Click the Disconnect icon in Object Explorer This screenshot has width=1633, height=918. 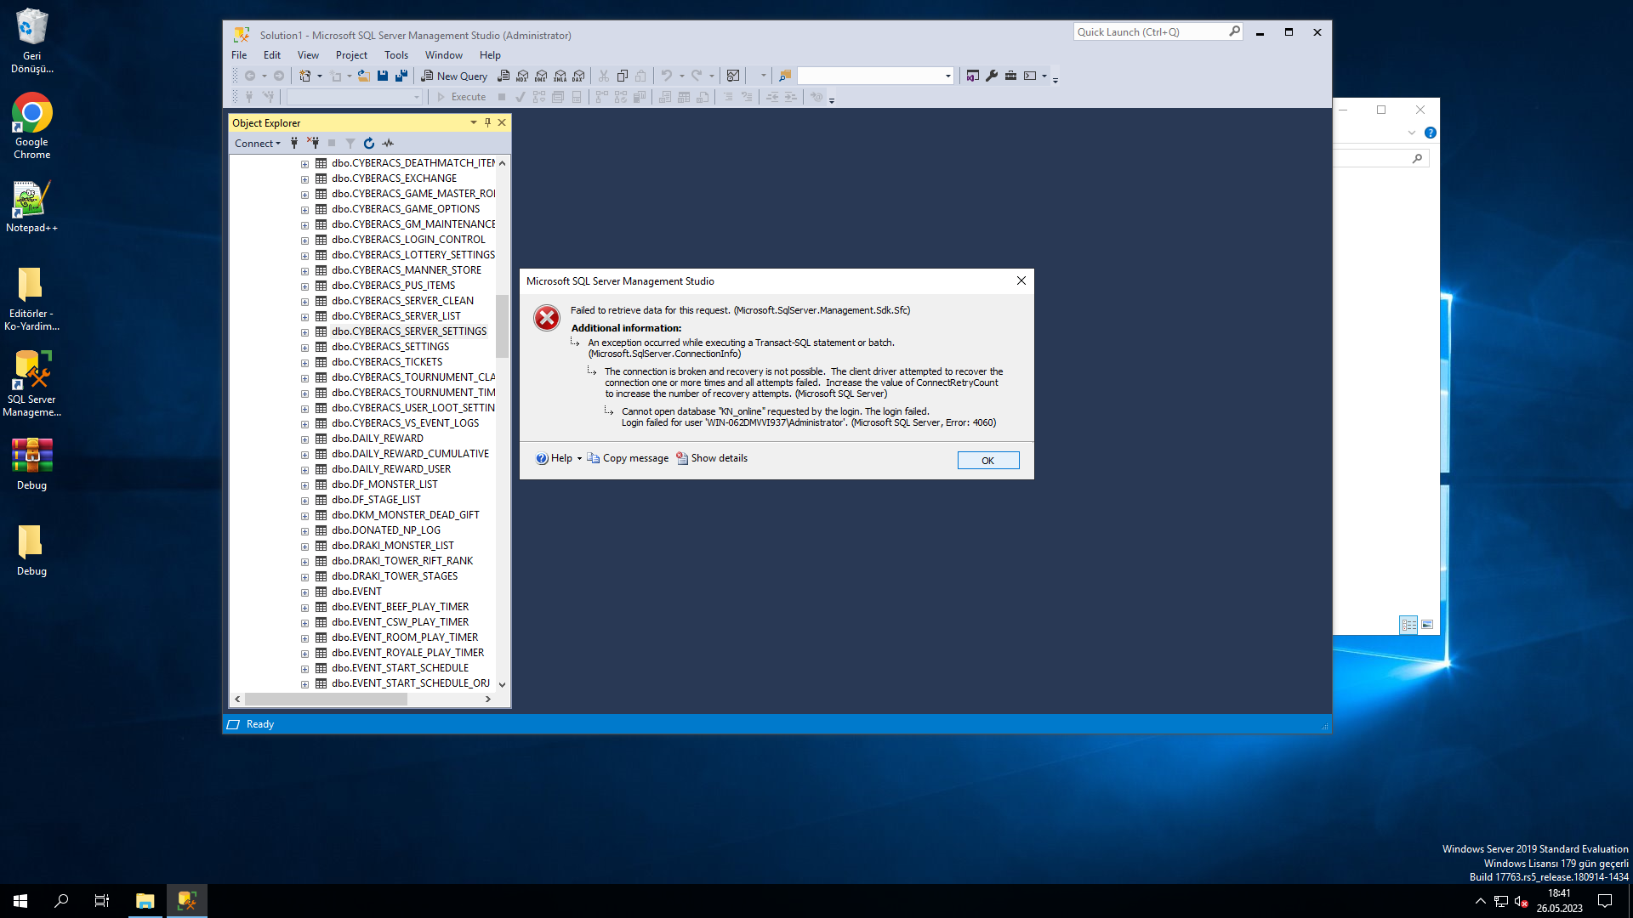coord(313,144)
